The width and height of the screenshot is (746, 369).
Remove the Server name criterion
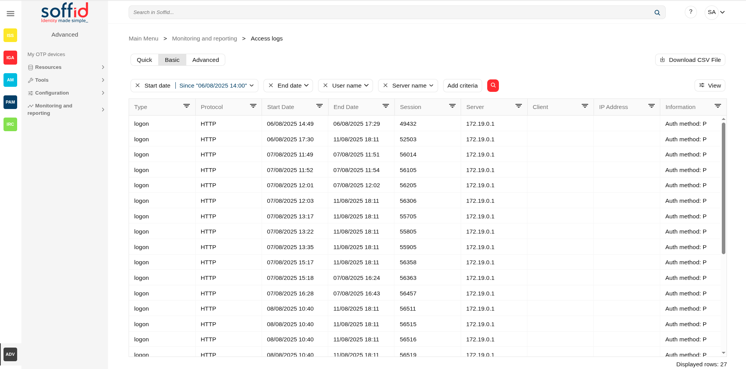385,85
